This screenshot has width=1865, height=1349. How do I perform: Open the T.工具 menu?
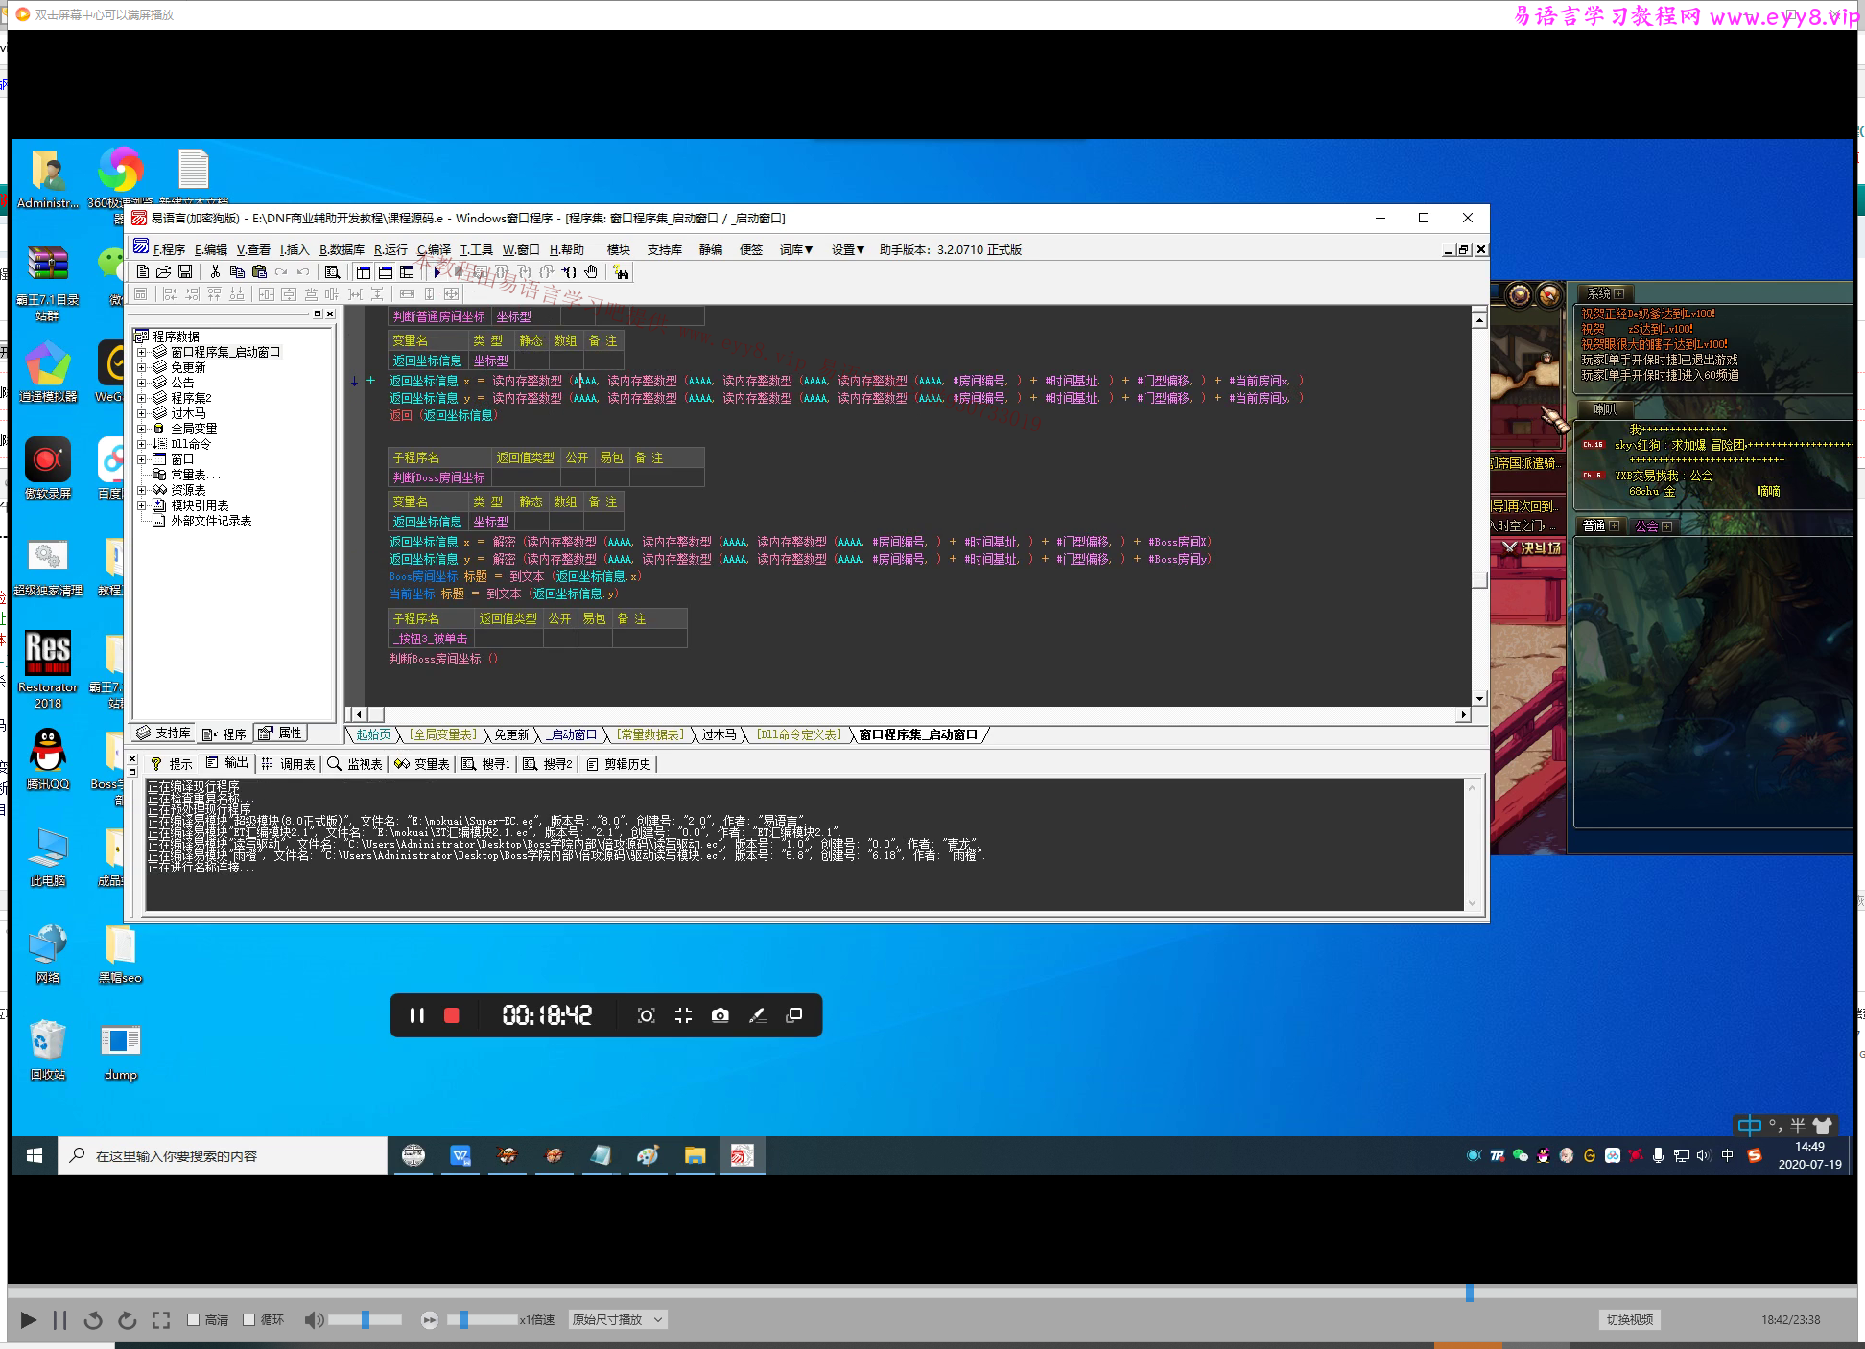pos(477,249)
